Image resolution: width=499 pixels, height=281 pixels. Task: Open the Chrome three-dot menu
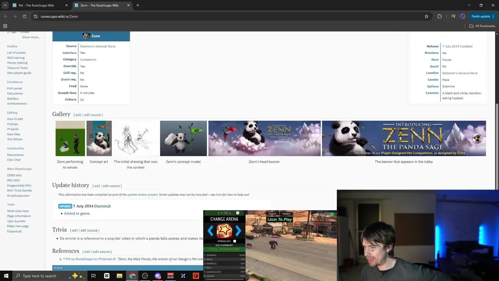(494, 16)
